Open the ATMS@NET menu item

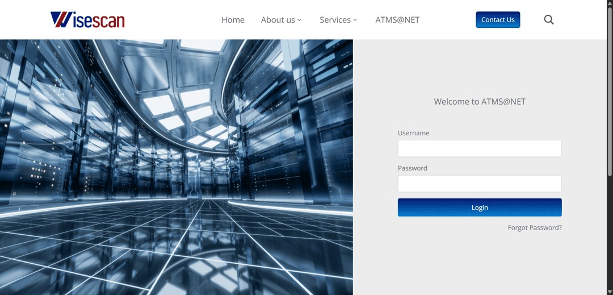coord(397,19)
